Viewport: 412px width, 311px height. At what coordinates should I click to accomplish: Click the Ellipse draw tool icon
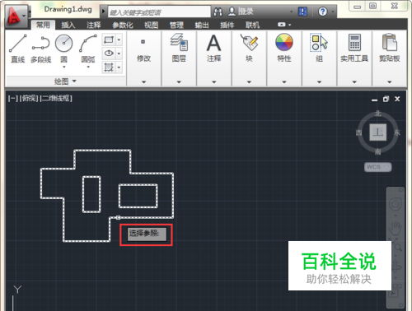tap(109, 53)
